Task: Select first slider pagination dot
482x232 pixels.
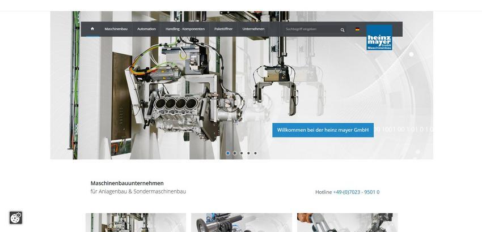Action: pos(228,153)
